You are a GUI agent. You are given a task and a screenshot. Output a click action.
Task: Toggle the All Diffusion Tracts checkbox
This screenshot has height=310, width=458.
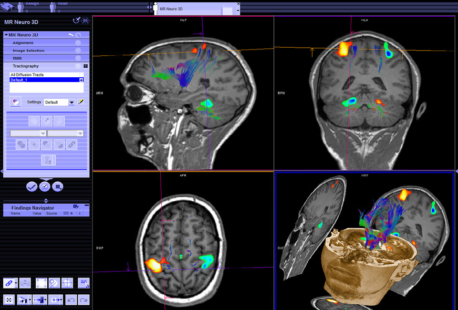[x=82, y=75]
